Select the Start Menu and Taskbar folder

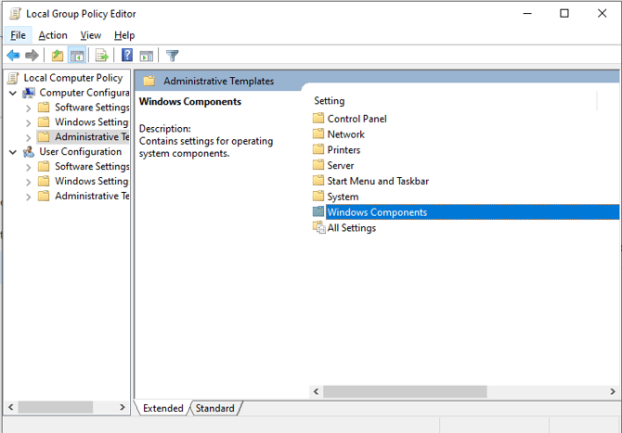[x=377, y=181]
